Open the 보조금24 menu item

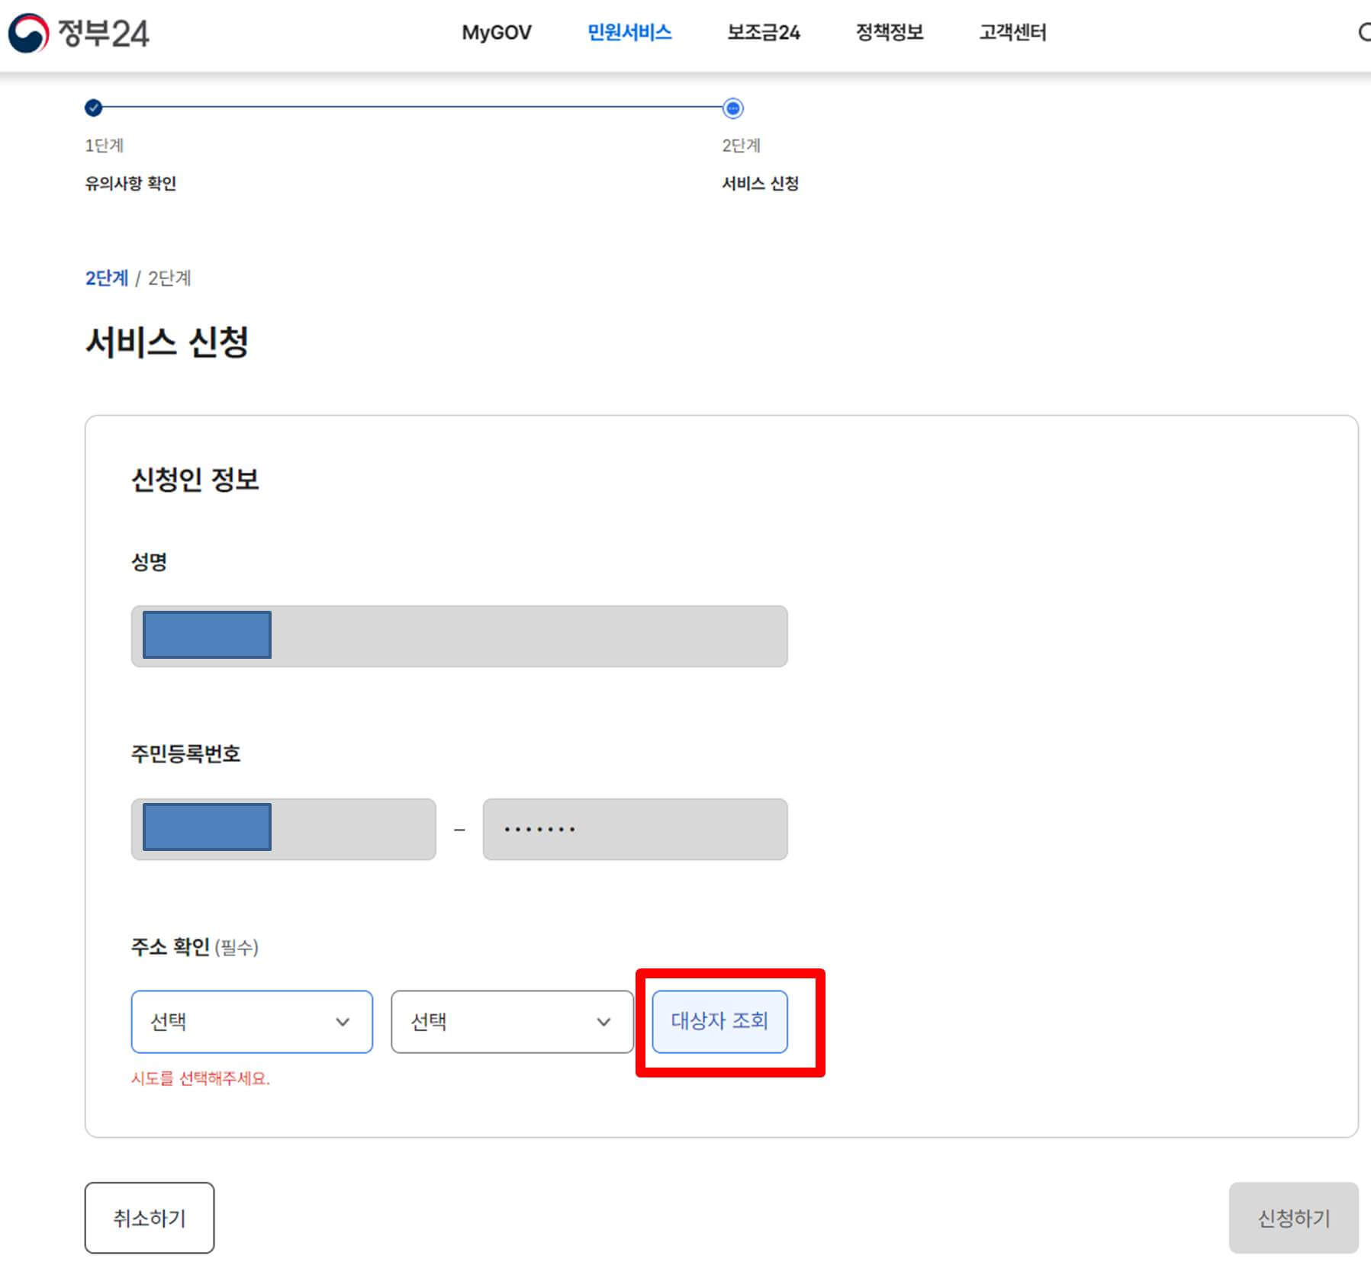pyautogui.click(x=764, y=33)
